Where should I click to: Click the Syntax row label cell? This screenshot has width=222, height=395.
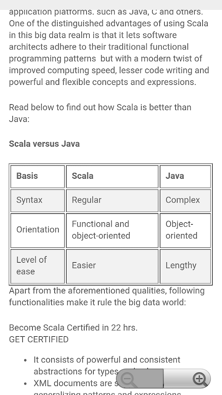37,200
